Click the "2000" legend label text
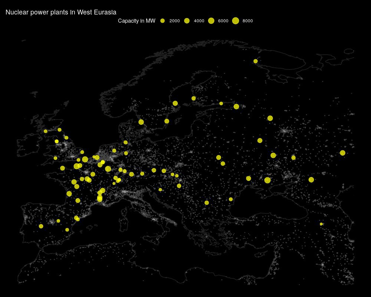 pyautogui.click(x=174, y=21)
